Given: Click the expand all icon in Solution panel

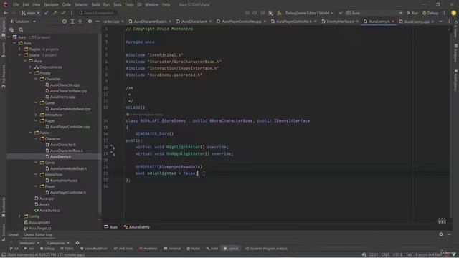Looking at the screenshot, I should tap(72, 21).
